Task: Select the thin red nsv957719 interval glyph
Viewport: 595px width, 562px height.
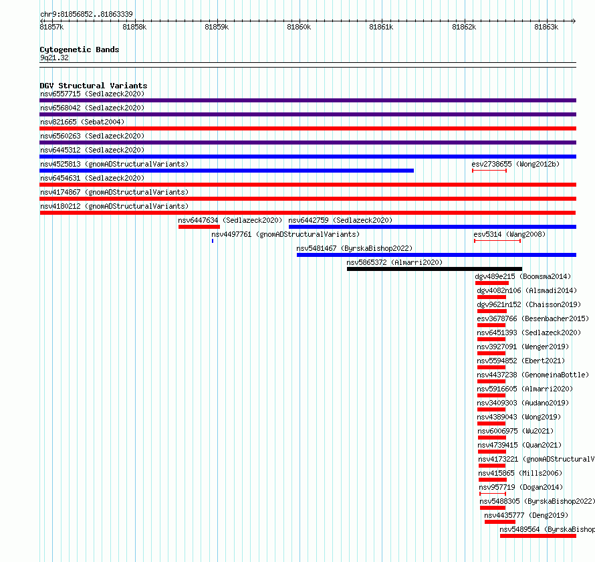Action: coord(493,494)
